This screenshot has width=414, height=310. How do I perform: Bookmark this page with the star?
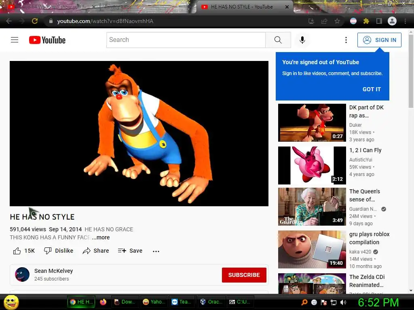pos(337,21)
